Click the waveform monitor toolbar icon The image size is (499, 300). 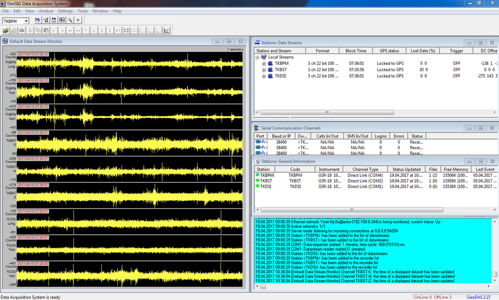pos(62,20)
